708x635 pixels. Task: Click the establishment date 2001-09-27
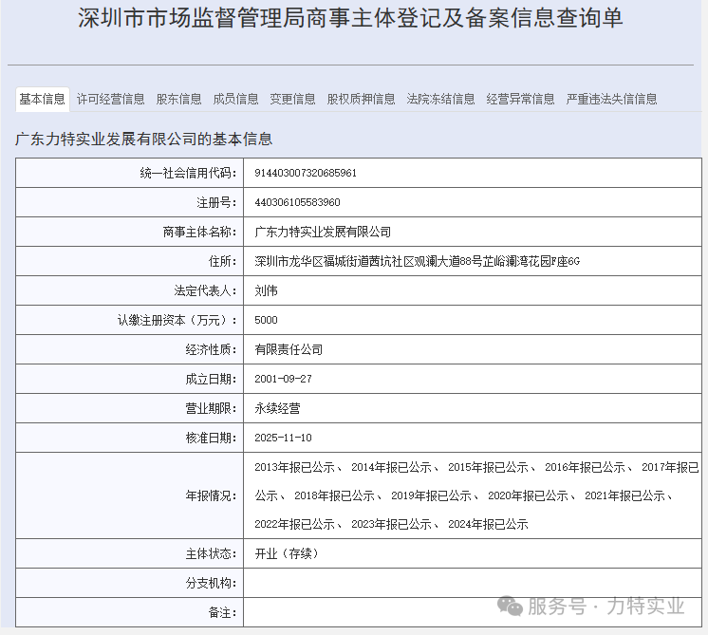283,379
